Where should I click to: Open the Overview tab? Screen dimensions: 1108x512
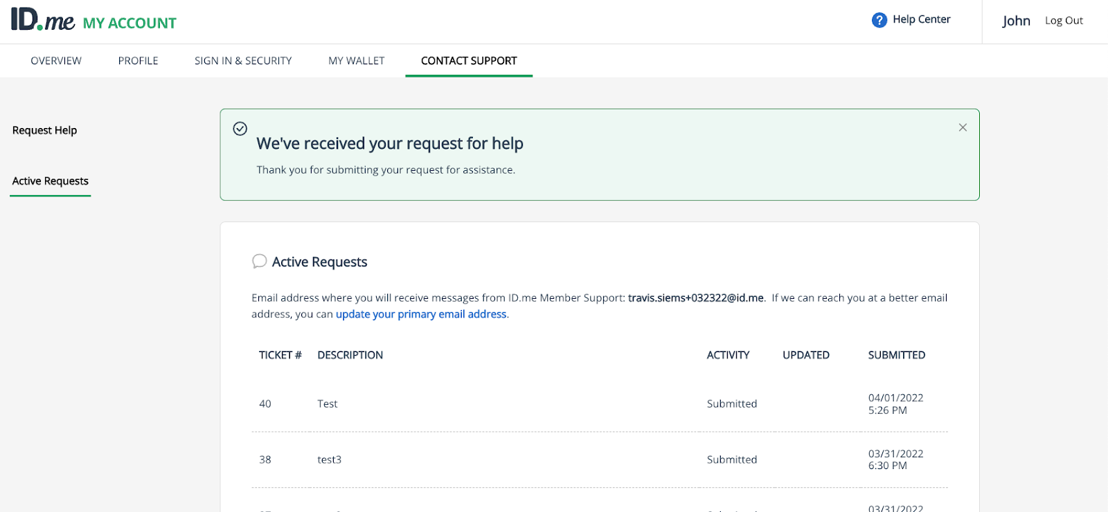point(56,61)
